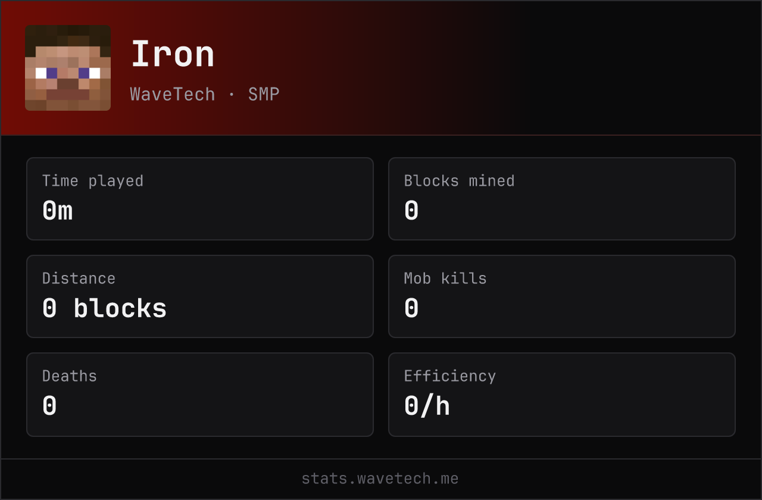Select the 0 blocks distance value
The width and height of the screenshot is (762, 500).
pos(105,308)
